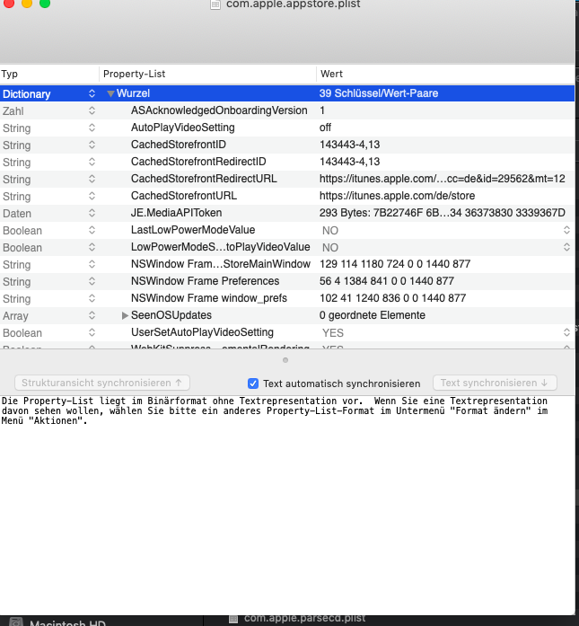The image size is (579, 626).
Task: Click com.apple.parsecd.plist in background window
Action: (x=305, y=619)
